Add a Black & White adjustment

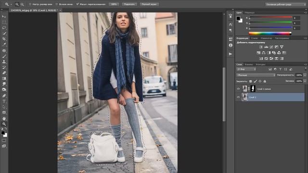tap(269, 53)
